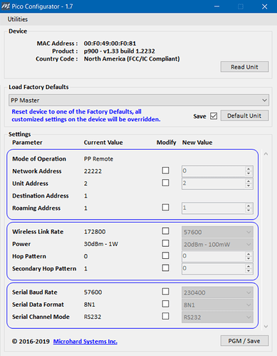
Task: Open the Serial Channel Mode RS232 dropdown
Action: click(x=217, y=317)
